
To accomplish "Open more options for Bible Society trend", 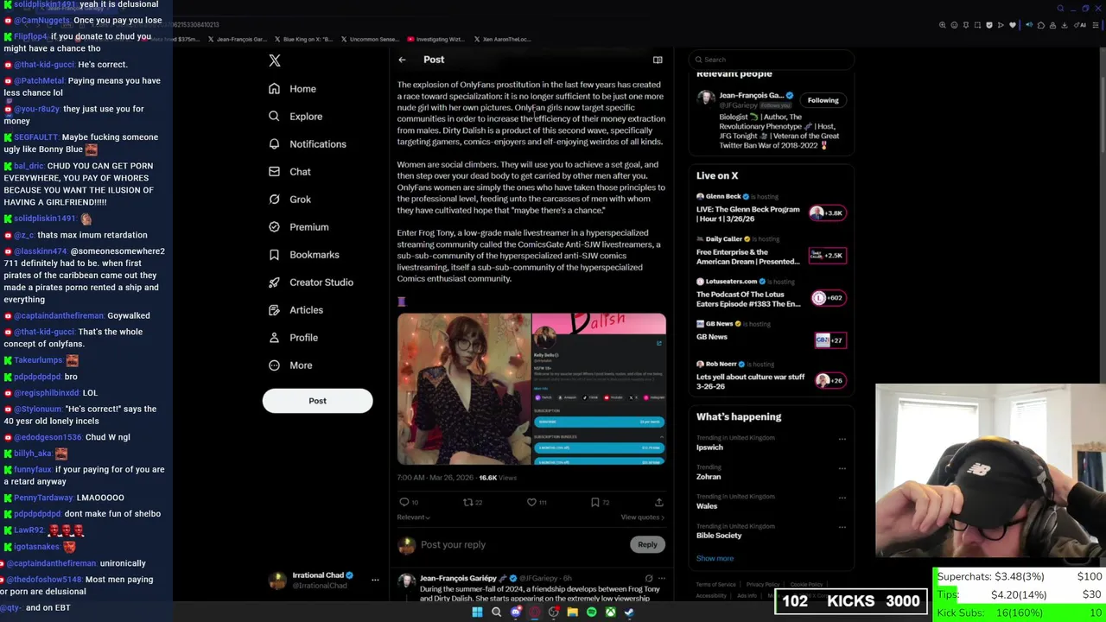I will (842, 527).
